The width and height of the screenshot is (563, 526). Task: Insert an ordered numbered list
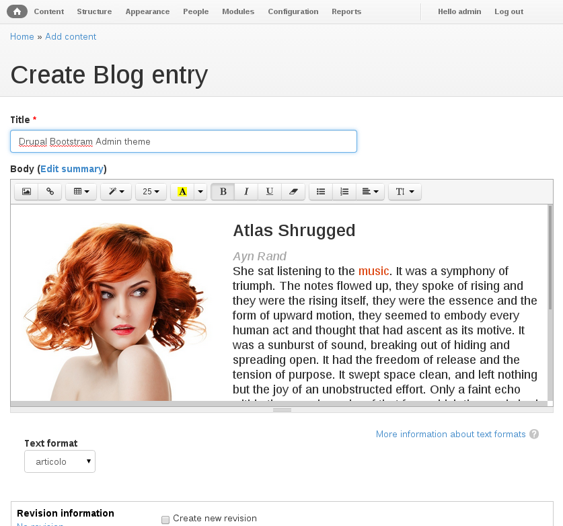[344, 192]
